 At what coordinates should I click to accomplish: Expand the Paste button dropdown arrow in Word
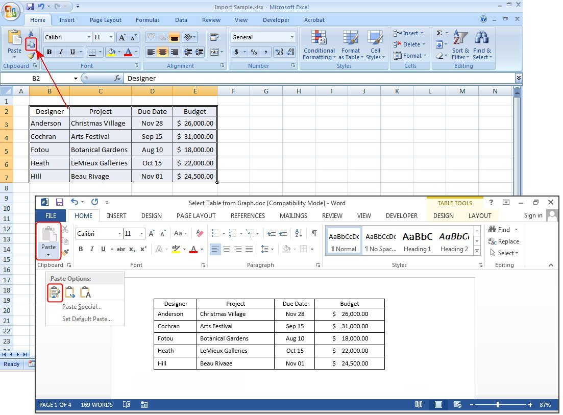[x=48, y=255]
